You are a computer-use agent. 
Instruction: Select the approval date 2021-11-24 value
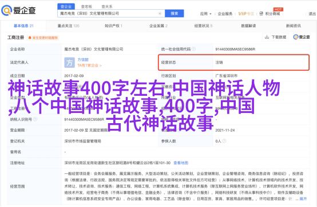(x=225, y=130)
